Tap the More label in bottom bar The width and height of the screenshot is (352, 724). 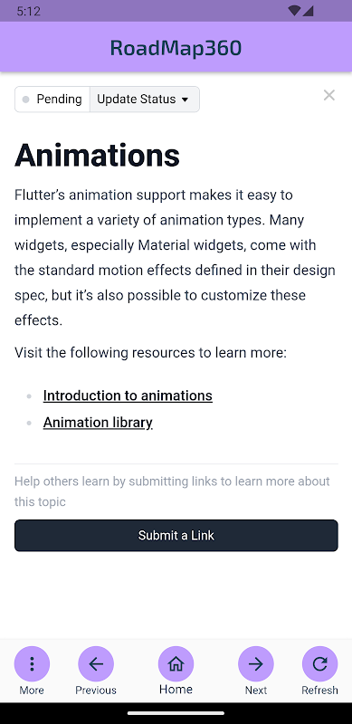[x=32, y=691]
